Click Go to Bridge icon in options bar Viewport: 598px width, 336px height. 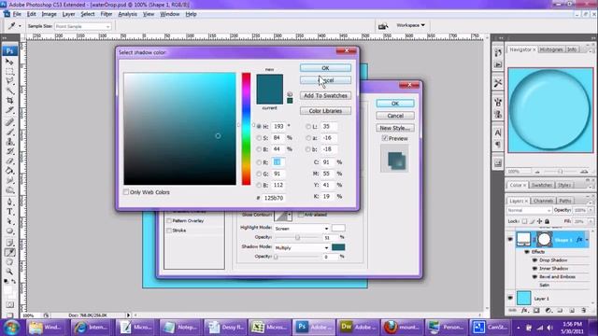pyautogui.click(x=383, y=26)
